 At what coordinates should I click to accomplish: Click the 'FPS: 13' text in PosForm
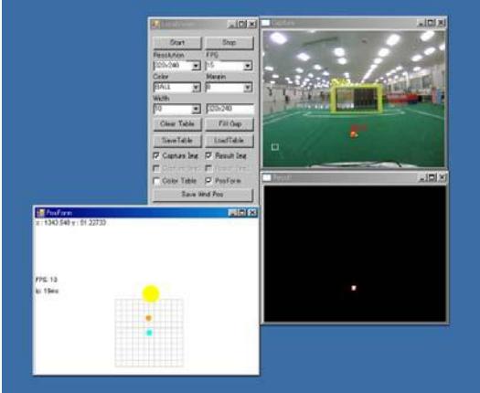coord(47,280)
